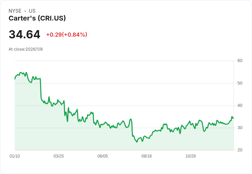Click the 30 value on price axis

(x=240, y=128)
